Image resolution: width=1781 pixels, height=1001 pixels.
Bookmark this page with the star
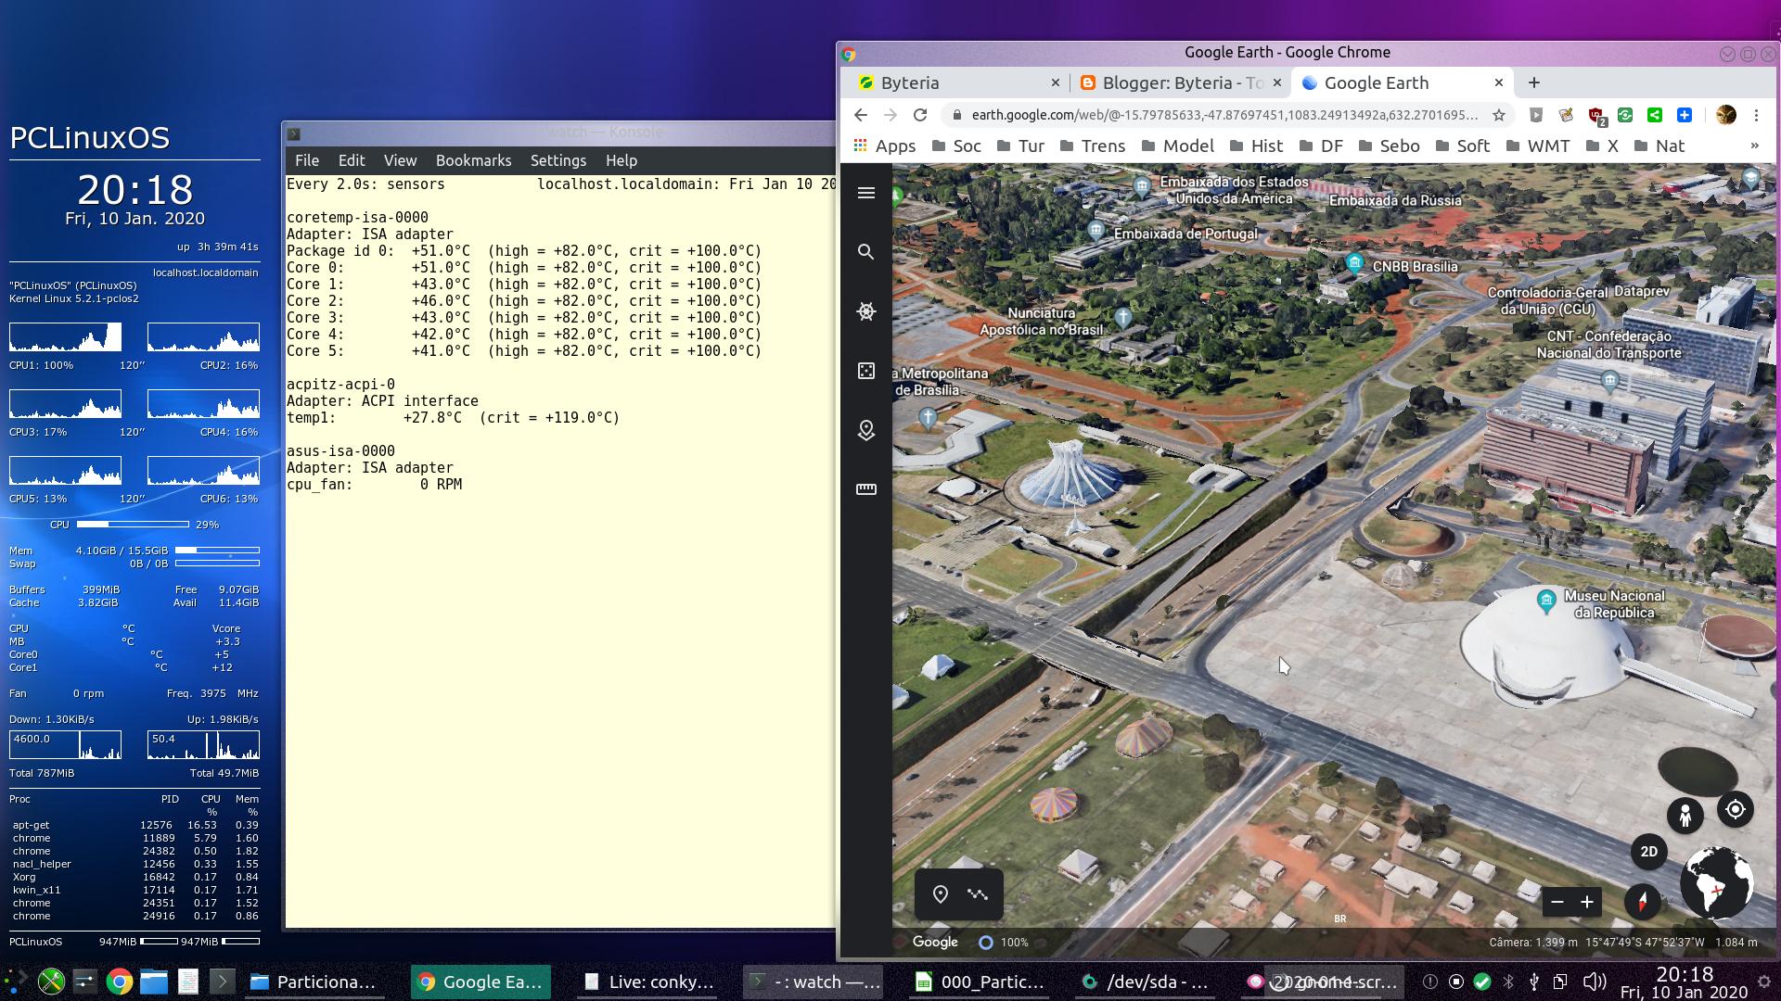1499,115
